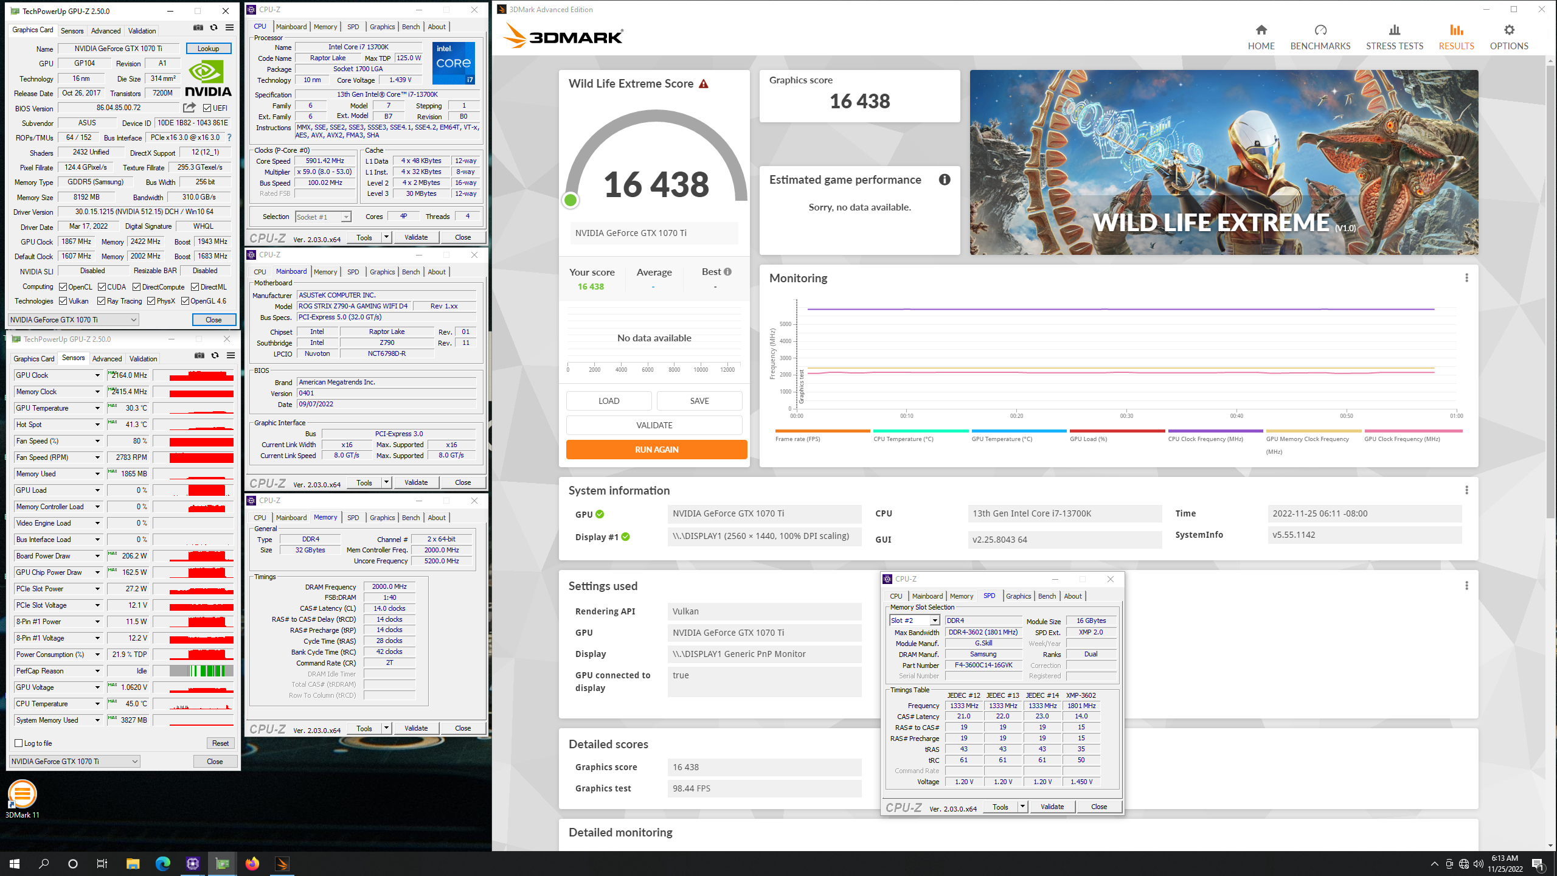The height and width of the screenshot is (876, 1557).
Task: Toggle Ray Tracing checkbox
Action: (x=102, y=301)
